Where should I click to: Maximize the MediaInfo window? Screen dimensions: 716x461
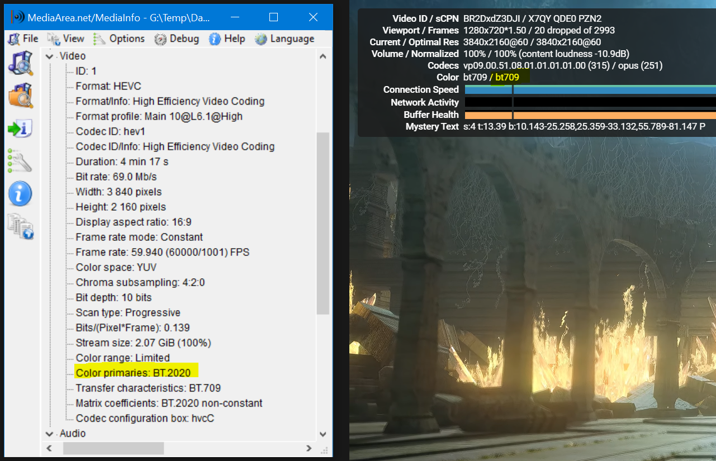click(x=273, y=17)
